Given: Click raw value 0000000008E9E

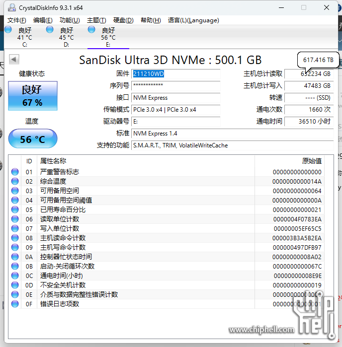Looking at the screenshot, I should click(x=297, y=276).
